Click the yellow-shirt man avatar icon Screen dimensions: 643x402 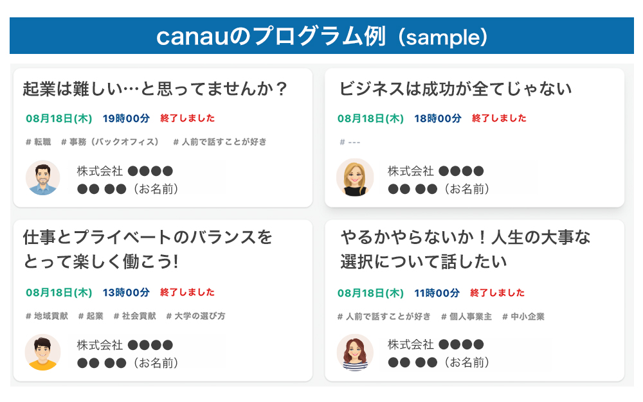43,353
